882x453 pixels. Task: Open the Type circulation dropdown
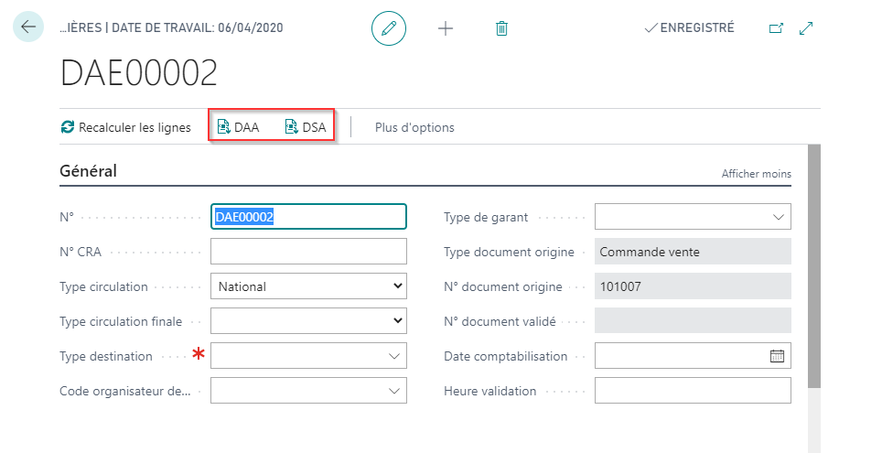308,286
